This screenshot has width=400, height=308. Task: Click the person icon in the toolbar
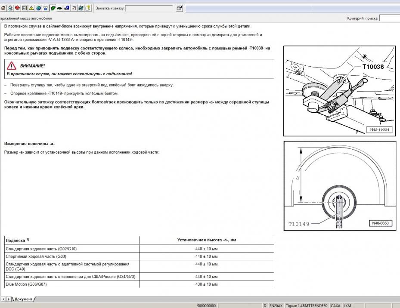10,8
